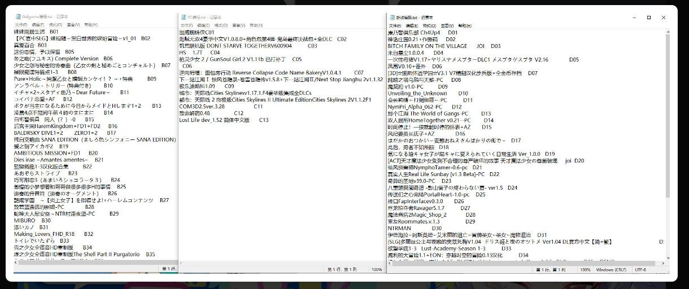Open 编辑(E) menu in the rightmost Notepad
This screenshot has height=289, width=689.
point(412,25)
